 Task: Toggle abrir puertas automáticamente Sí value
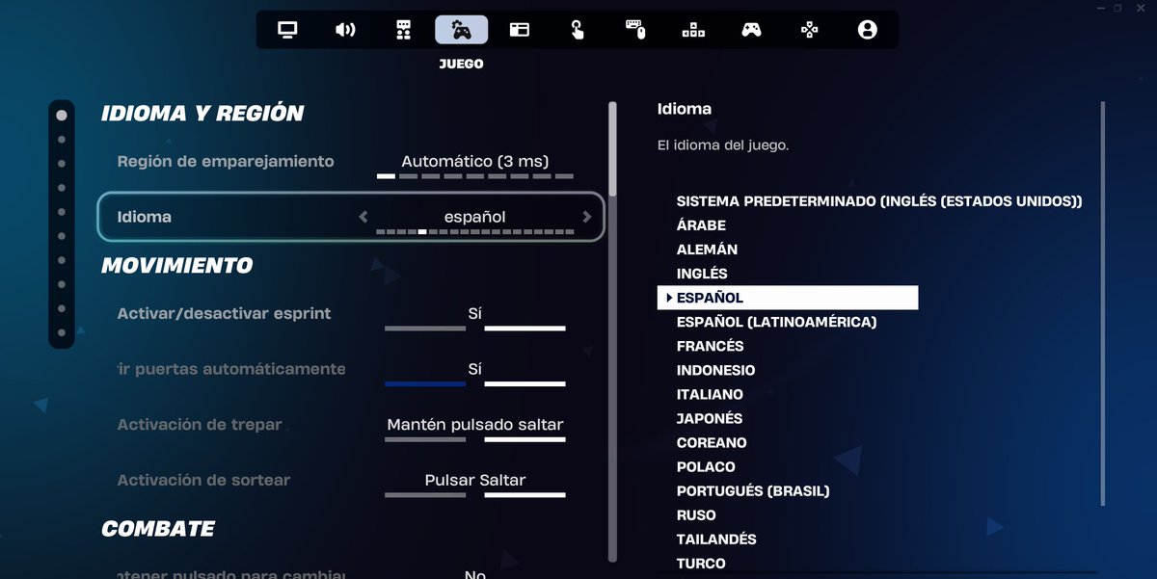[x=474, y=369]
